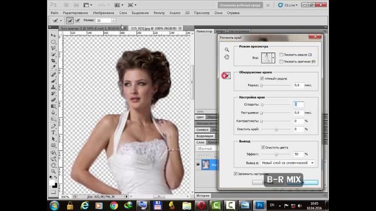Select the Zoom tool in toolbox
The image size is (376, 211).
tap(53, 171)
